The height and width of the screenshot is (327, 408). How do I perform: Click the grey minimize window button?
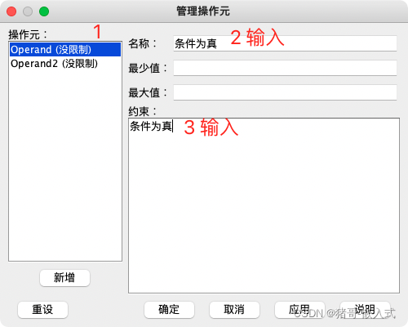(x=28, y=11)
